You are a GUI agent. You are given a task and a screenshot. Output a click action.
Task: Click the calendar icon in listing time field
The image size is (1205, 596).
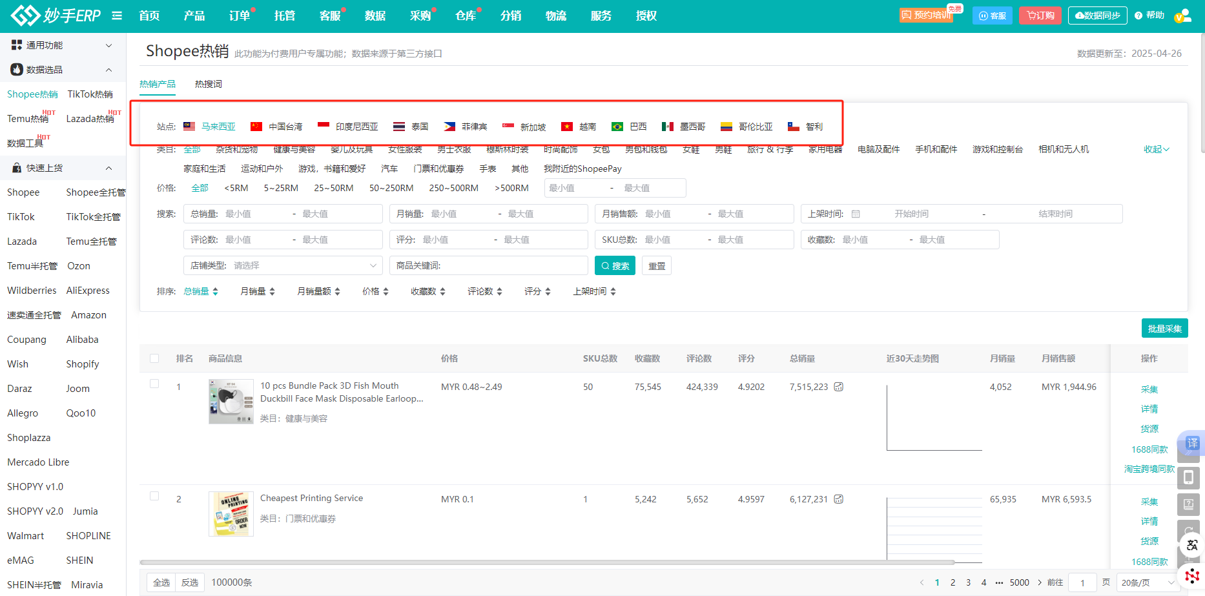(856, 214)
